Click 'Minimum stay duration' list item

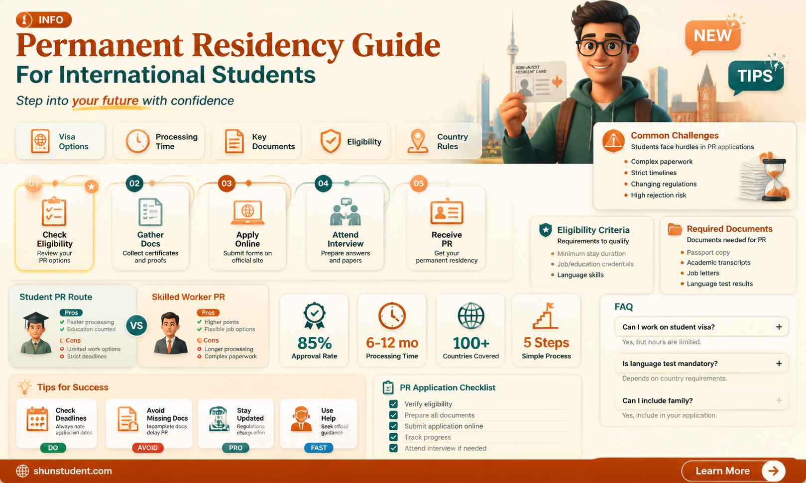(x=591, y=253)
